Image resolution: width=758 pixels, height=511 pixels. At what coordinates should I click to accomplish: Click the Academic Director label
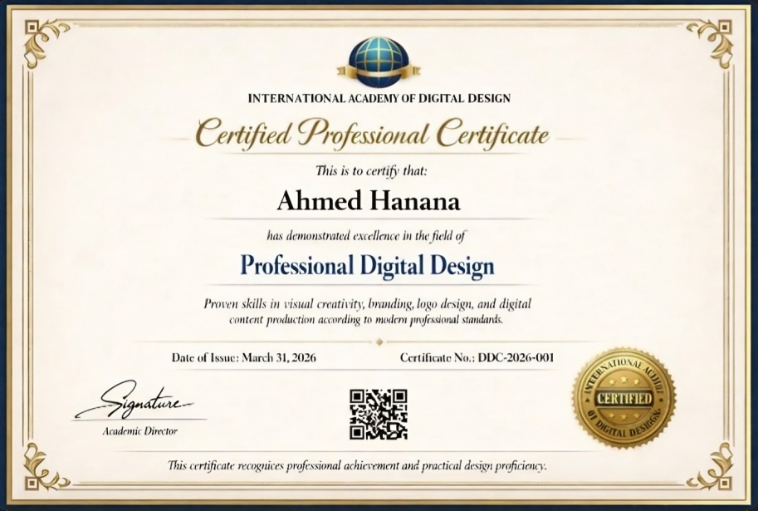[x=139, y=431]
